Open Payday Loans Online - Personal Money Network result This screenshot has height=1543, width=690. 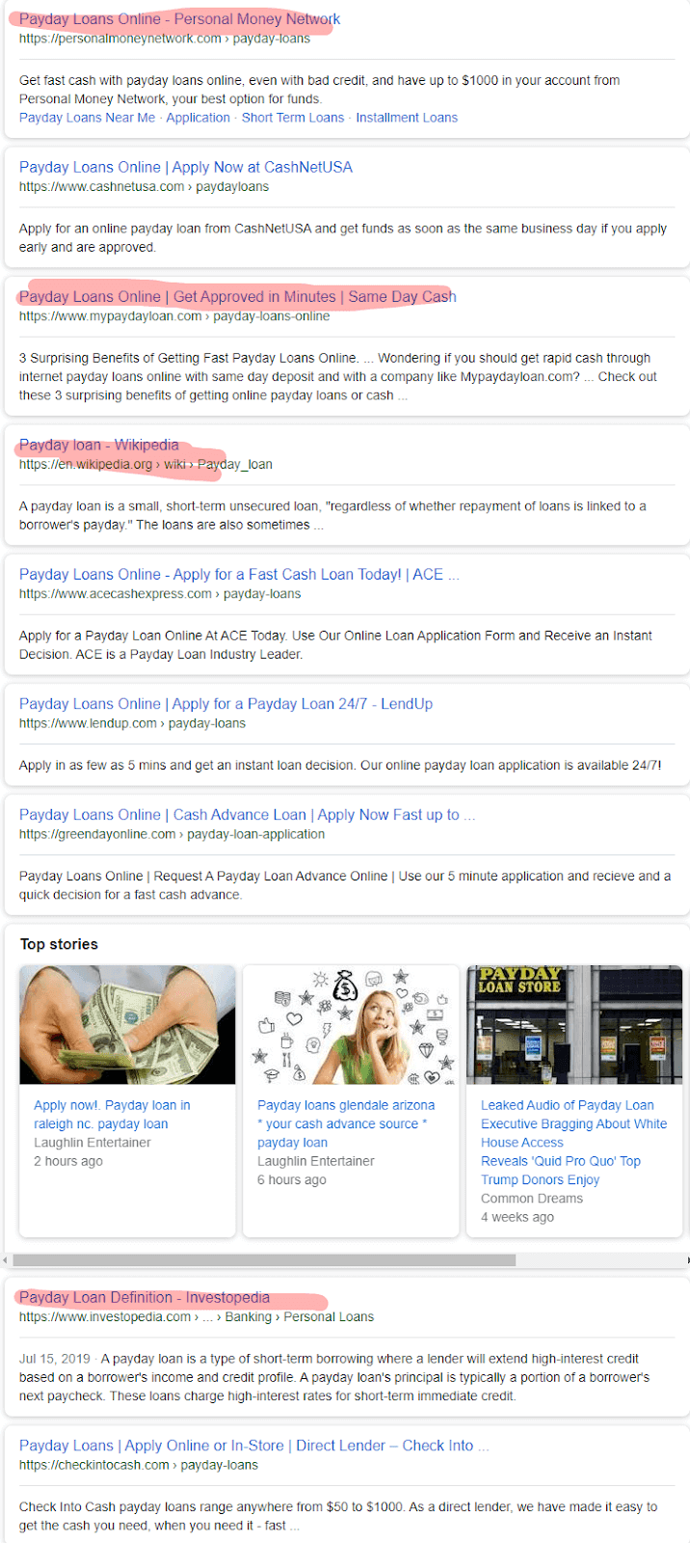tap(179, 19)
